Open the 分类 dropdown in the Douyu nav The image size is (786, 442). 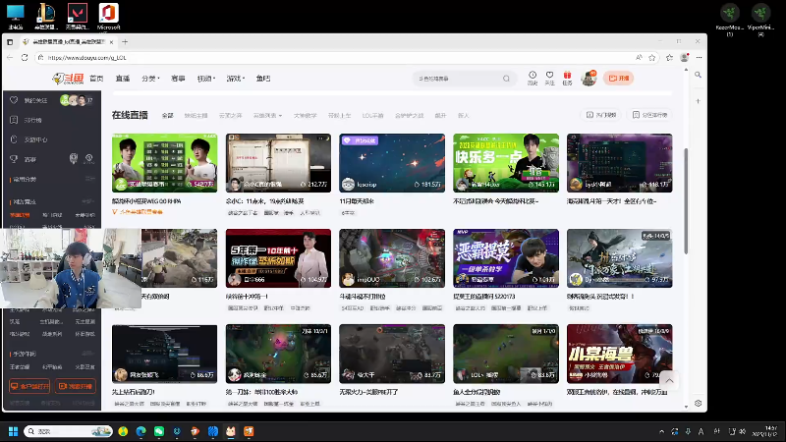click(150, 79)
